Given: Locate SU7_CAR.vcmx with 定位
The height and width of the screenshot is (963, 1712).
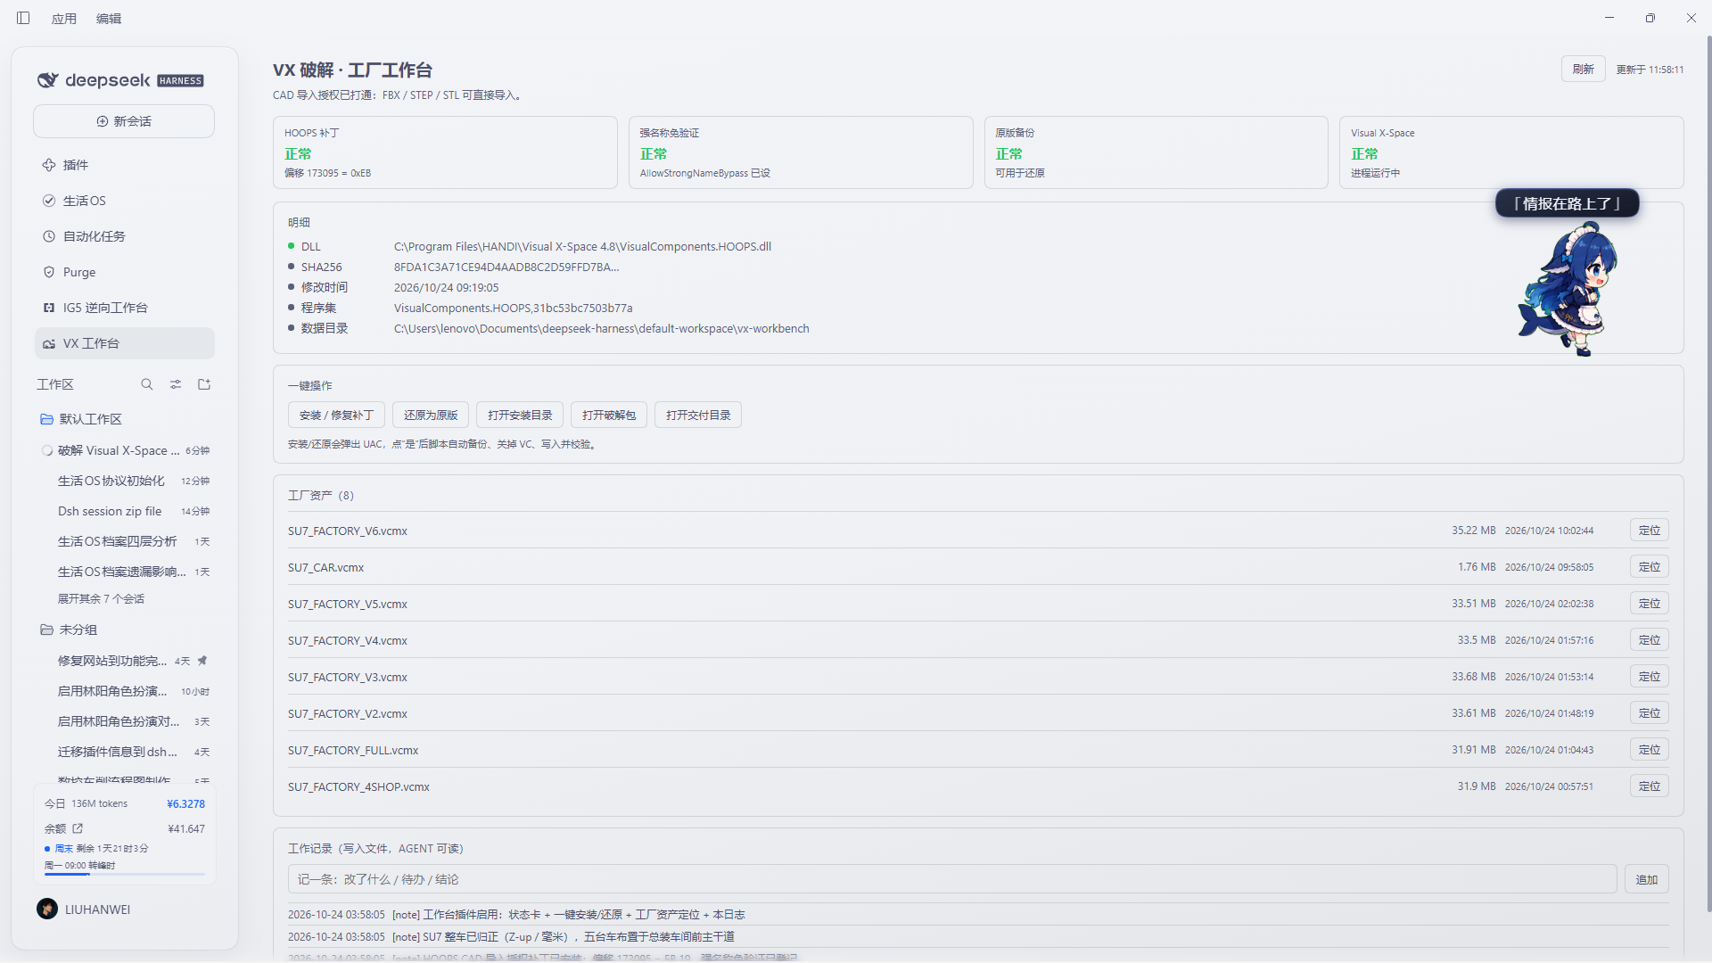Looking at the screenshot, I should [1650, 566].
